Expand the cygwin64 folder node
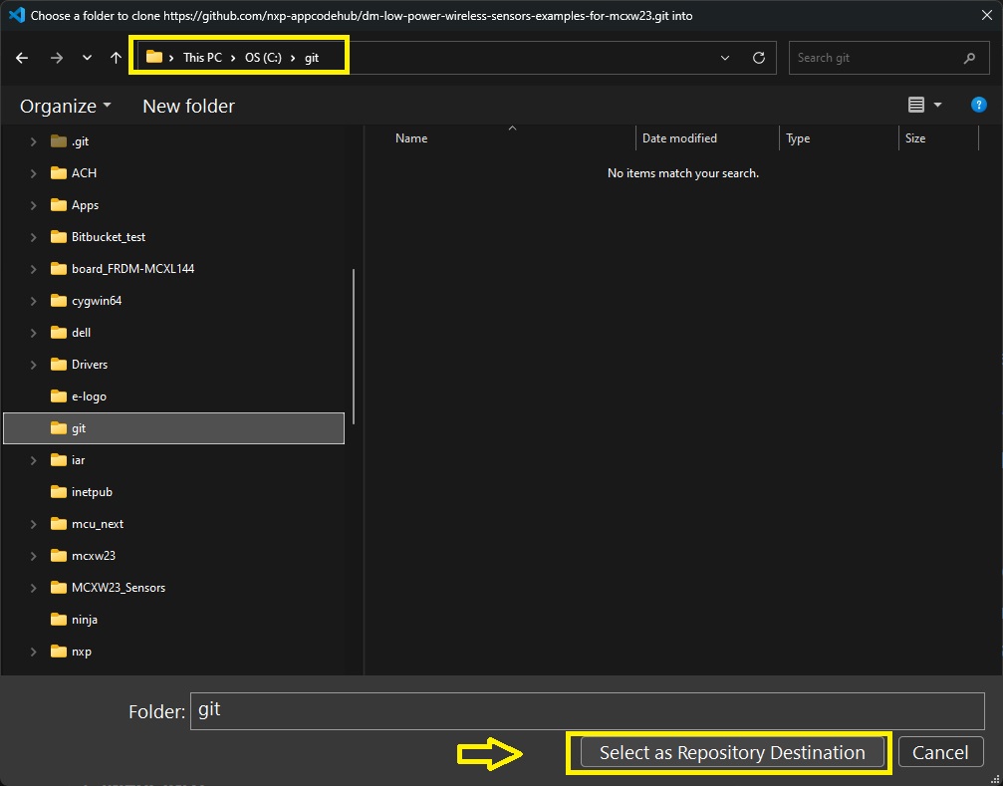This screenshot has height=786, width=1003. (34, 301)
